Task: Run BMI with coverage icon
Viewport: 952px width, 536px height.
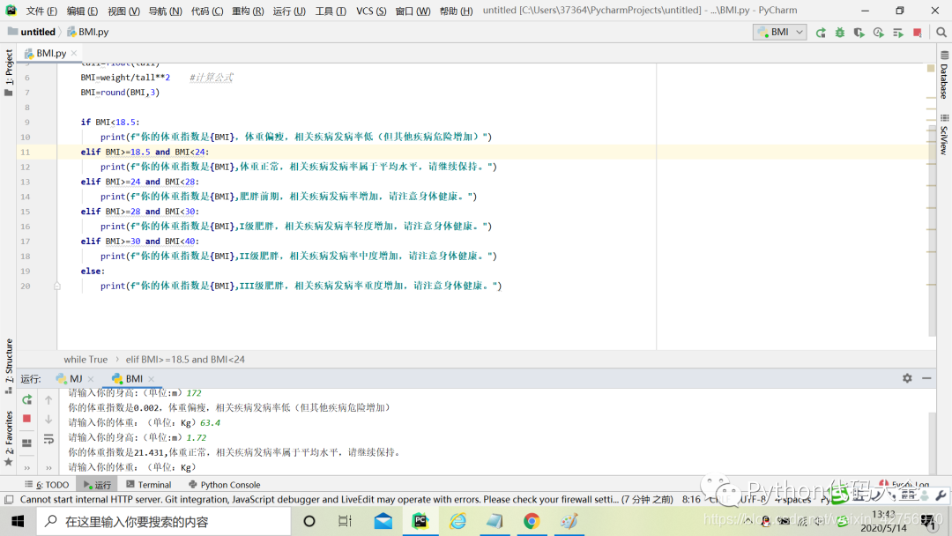Action: (859, 31)
